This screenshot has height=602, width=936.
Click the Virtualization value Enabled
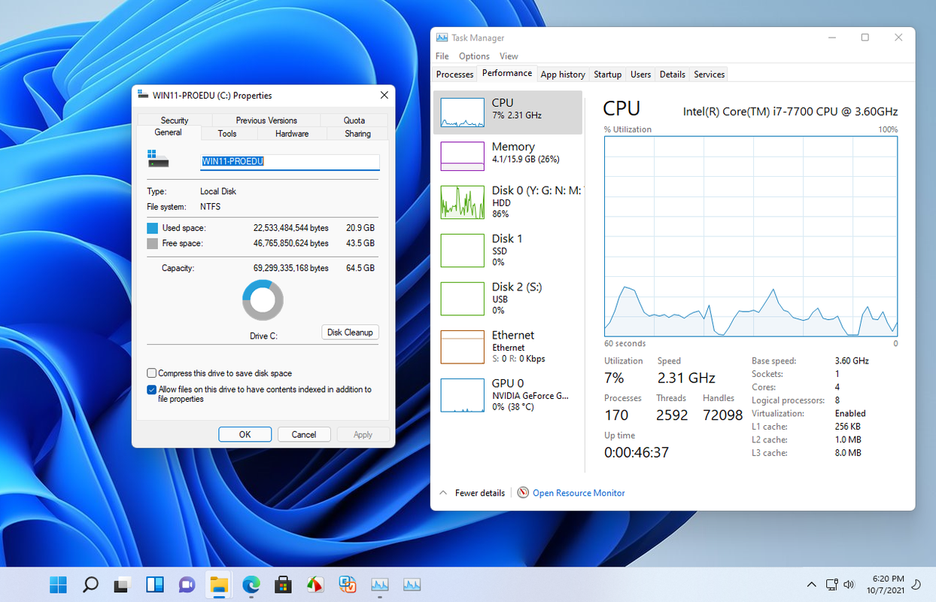(850, 414)
